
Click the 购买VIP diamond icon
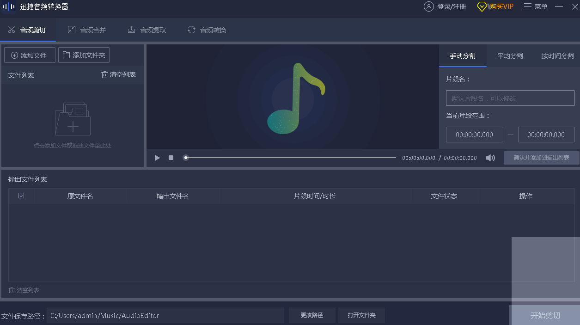click(x=482, y=6)
